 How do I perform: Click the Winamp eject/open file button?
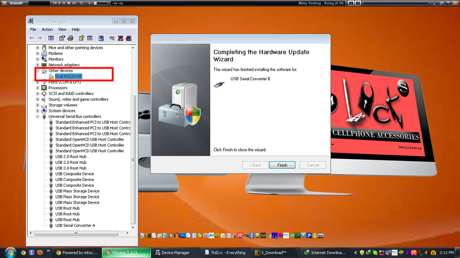[x=81, y=3]
